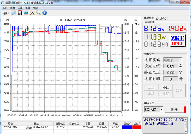Click the red 曲线A color swatch
The width and height of the screenshot is (191, 134).
click(137, 127)
